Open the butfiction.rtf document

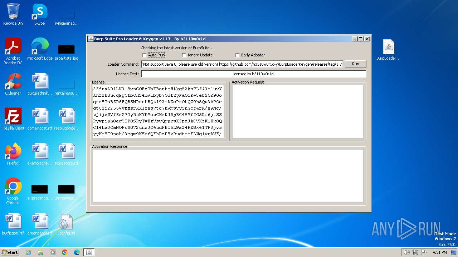[x=13, y=224]
